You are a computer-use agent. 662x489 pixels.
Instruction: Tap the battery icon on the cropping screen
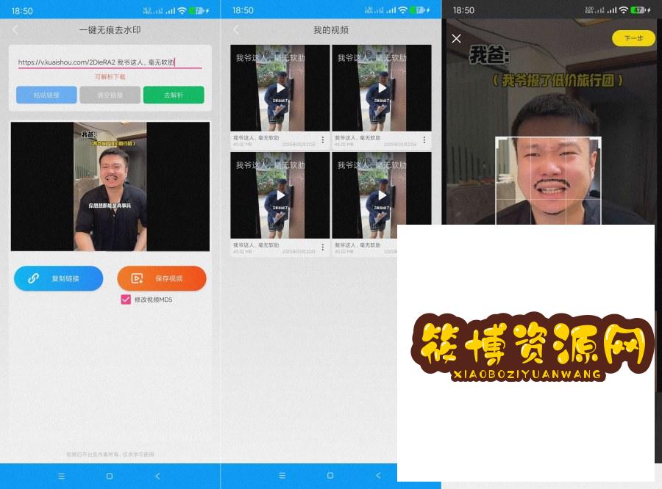pos(639,10)
